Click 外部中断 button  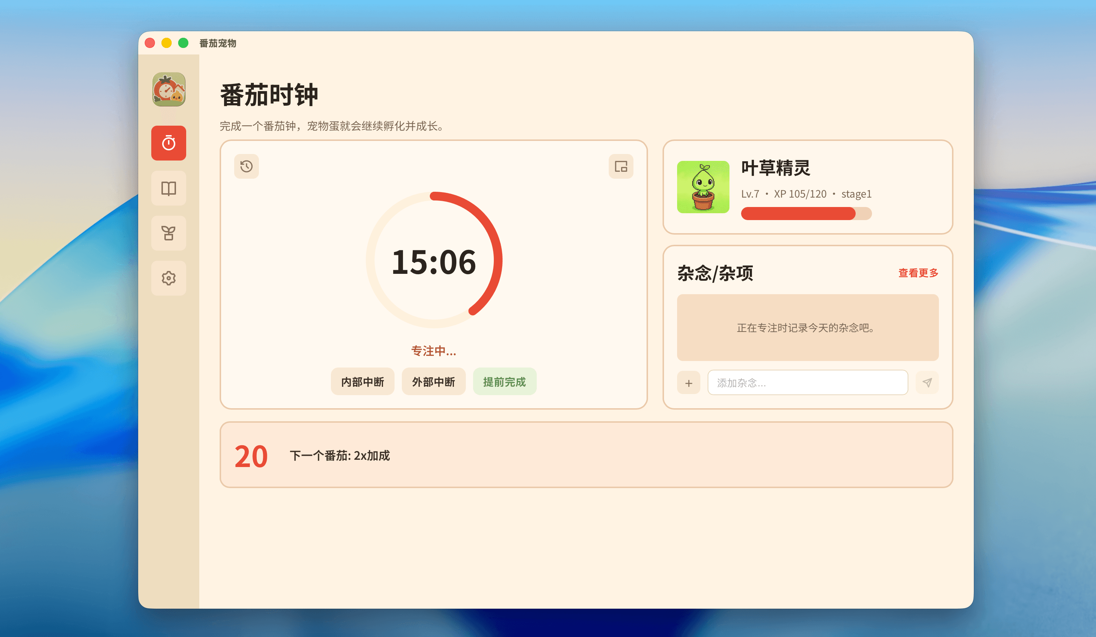pyautogui.click(x=433, y=382)
